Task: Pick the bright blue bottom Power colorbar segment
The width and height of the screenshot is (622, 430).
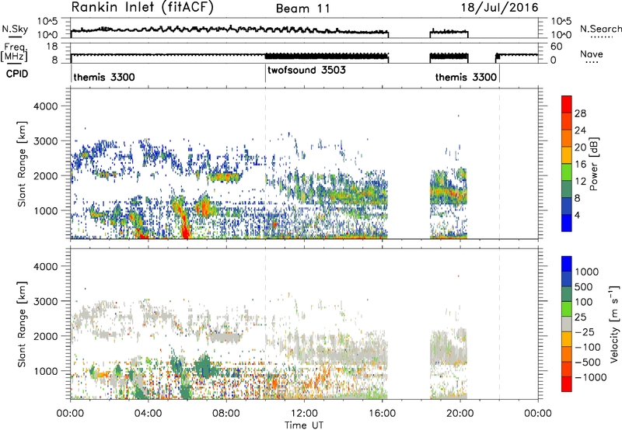Action: point(567,223)
